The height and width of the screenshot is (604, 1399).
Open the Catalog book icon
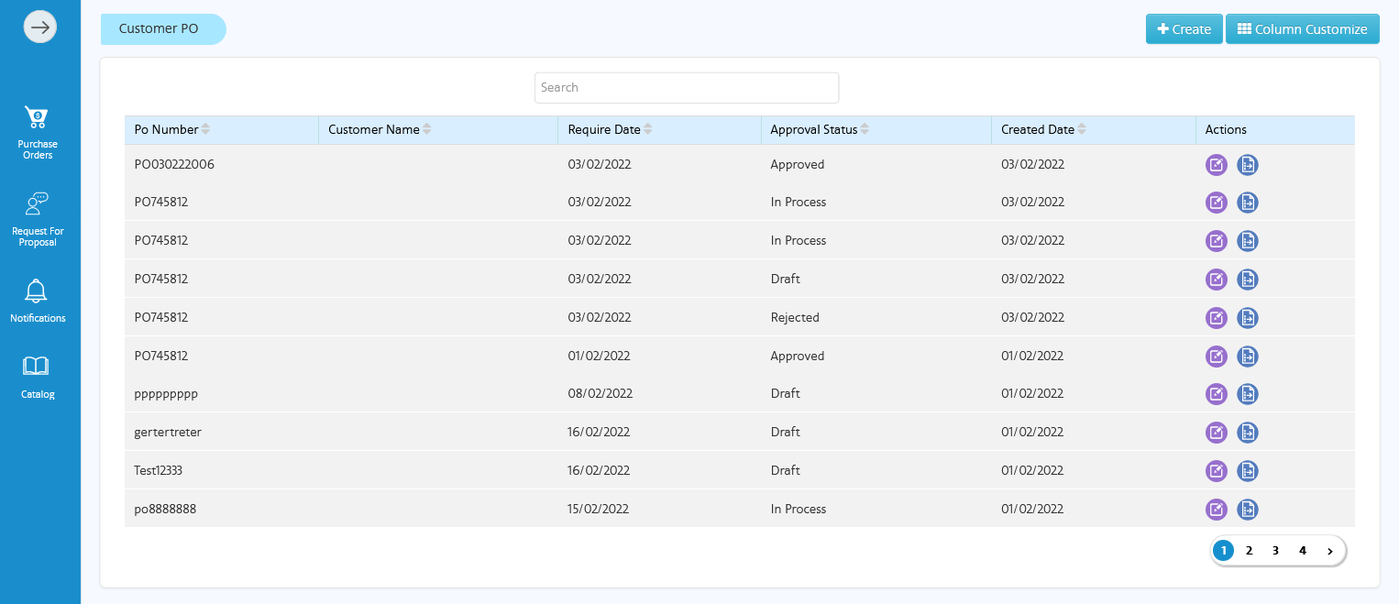[x=37, y=367]
